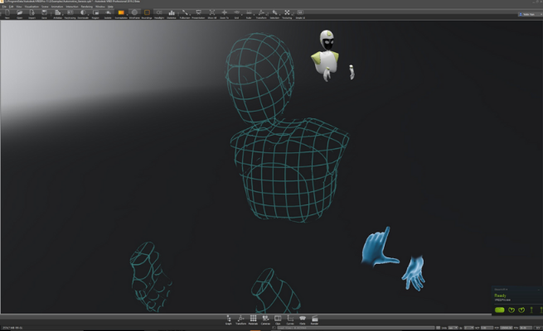Click the command input field in status bar
Image resolution: width=543 pixels, height=331 pixels.
356,328
